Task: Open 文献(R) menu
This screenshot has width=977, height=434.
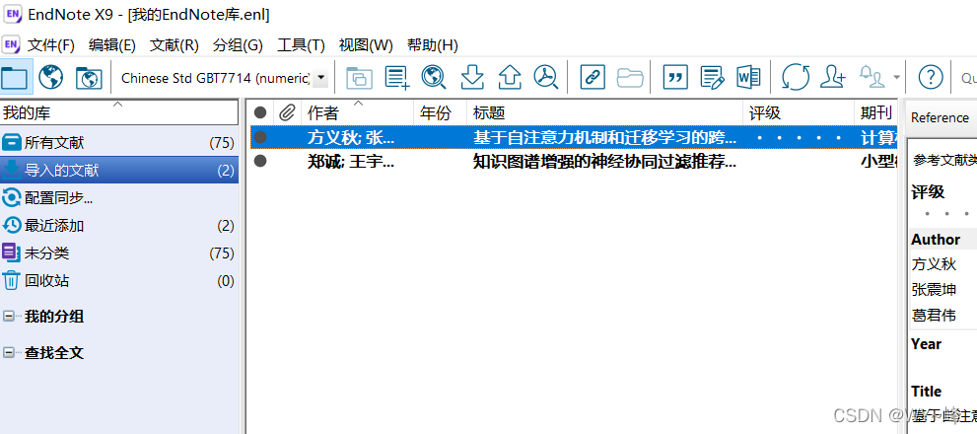Action: 174,45
